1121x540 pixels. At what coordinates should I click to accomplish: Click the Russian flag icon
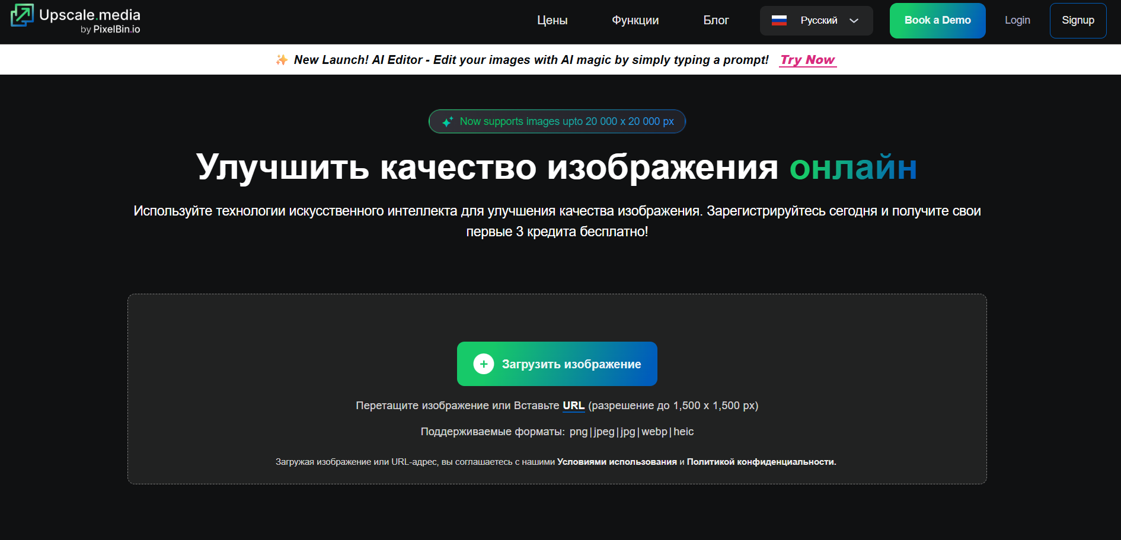click(x=779, y=21)
